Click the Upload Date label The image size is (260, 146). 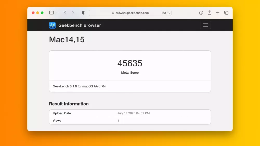tap(62, 113)
